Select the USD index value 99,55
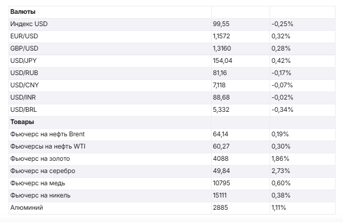Screen dimensions: 343x222 point(221,24)
